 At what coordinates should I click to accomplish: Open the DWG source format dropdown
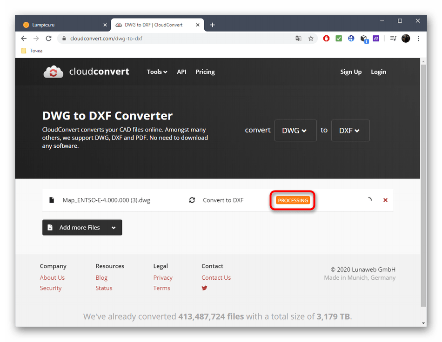(x=295, y=131)
